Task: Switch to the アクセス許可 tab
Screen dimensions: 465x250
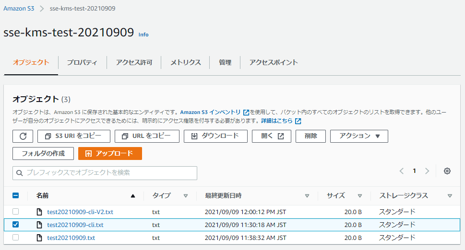Action: tap(134, 62)
